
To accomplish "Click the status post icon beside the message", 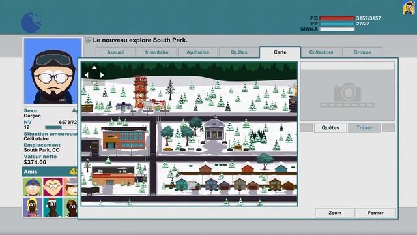I will coord(88,40).
